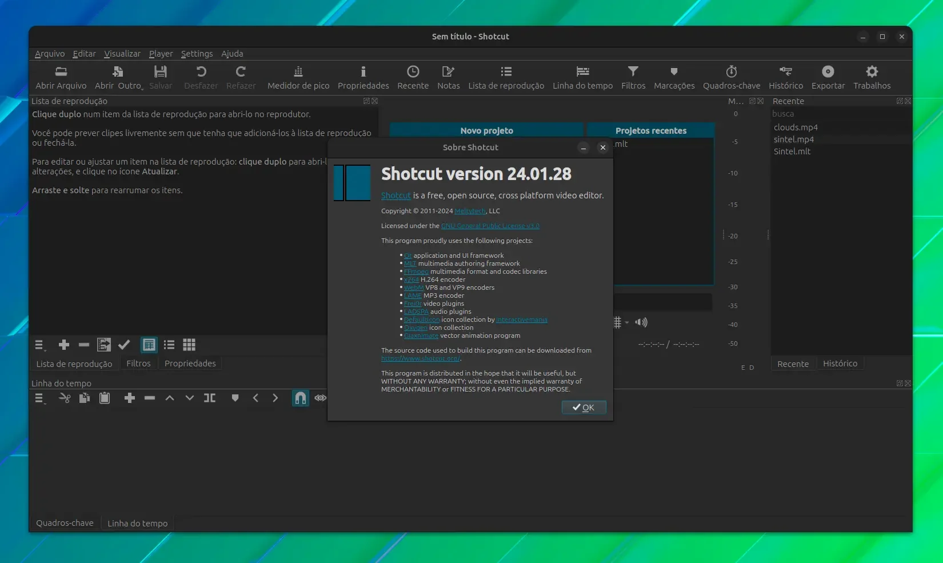
Task: Toggle the Filtros panel from toolbar
Action: [x=633, y=78]
